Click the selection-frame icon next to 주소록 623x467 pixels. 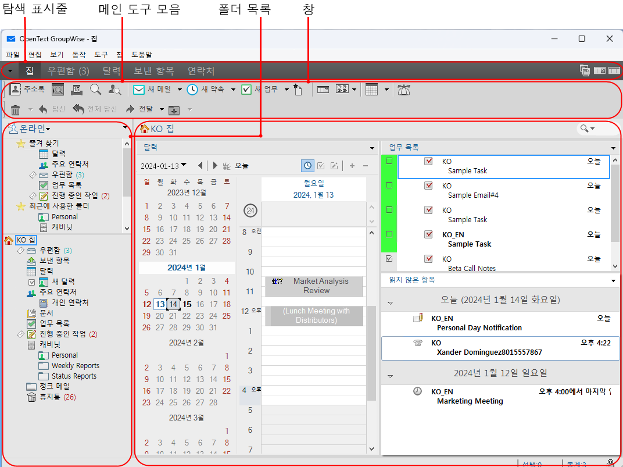(58, 90)
